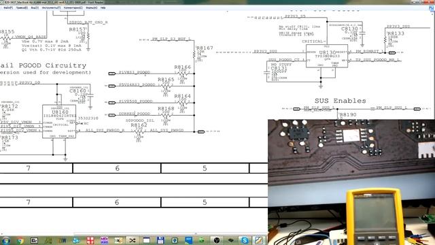
Task: Click the R8162 resistor label
Action: pyautogui.click(x=139, y=125)
